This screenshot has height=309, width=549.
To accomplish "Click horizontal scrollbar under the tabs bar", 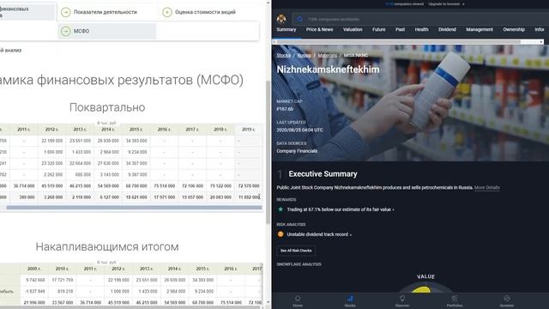I will 398,42.
